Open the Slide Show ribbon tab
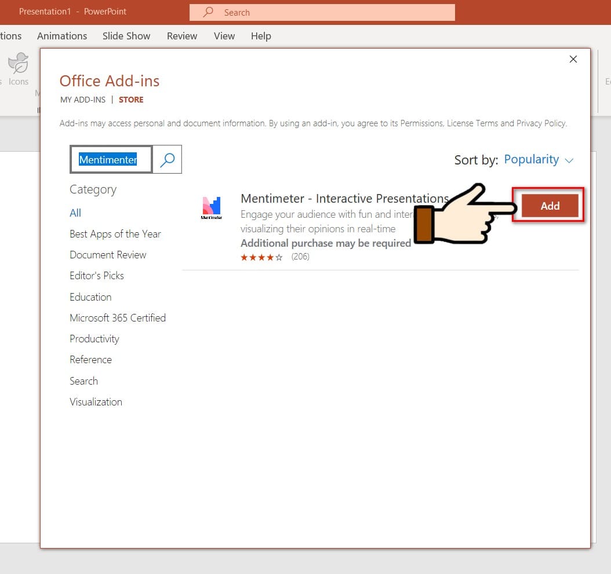 click(126, 36)
